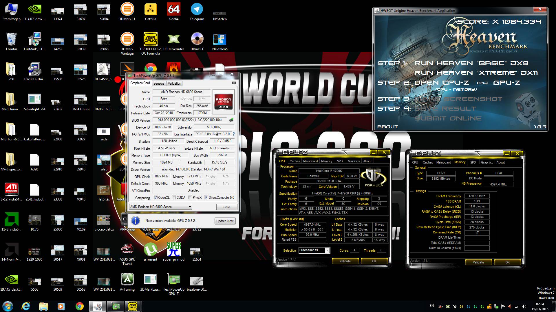Click the DRAM Frequency value 1299.2 MHz
Screen dimensions: 556x312
tap(477, 196)
